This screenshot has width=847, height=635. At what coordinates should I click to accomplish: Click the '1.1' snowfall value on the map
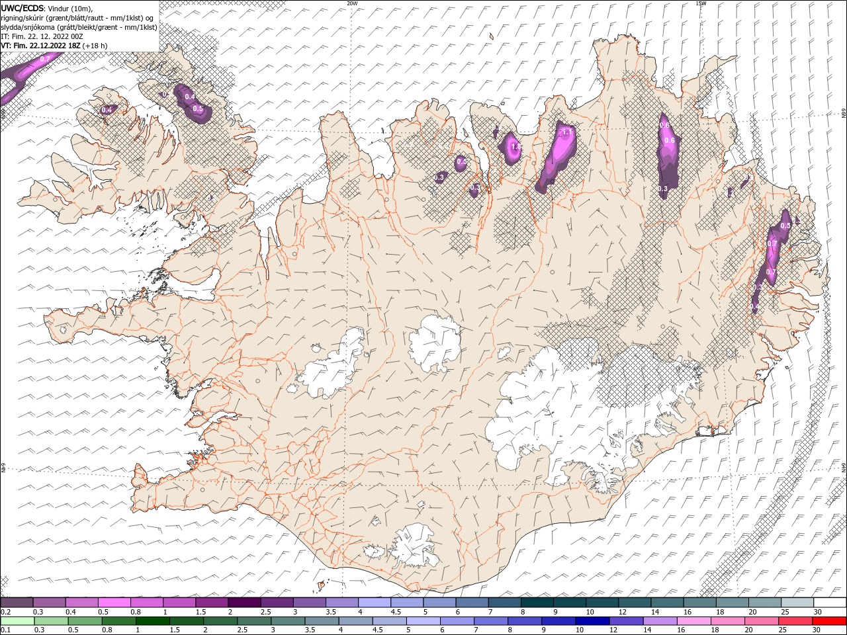click(x=566, y=132)
